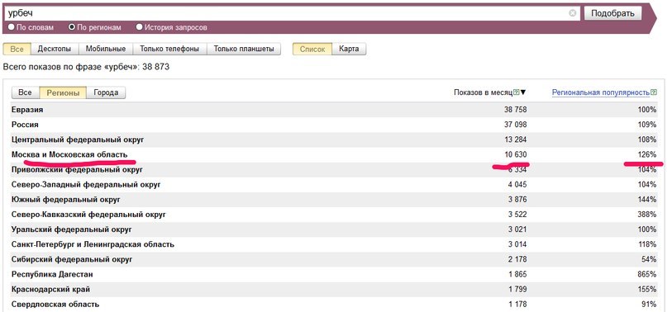Image resolution: width=667 pixels, height=312 pixels.
Task: Click the 155% popularity value
Action: (648, 290)
